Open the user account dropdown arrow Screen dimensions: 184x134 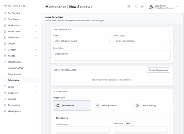coord(177,7)
